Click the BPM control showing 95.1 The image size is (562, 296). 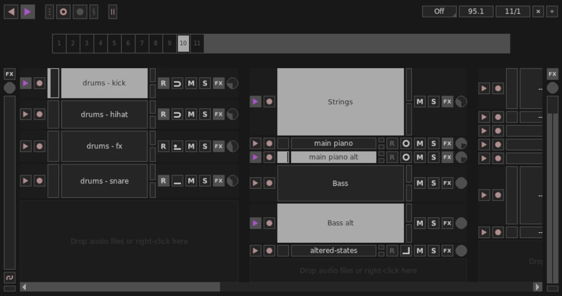pos(476,11)
